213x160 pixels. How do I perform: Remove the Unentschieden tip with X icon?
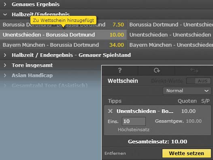110,111
